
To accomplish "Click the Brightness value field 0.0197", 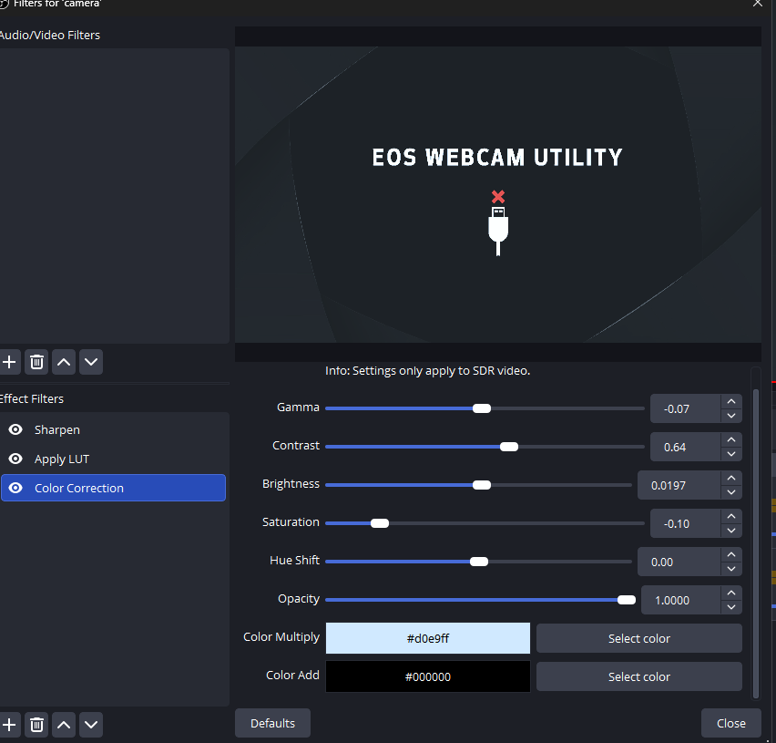I will click(x=679, y=485).
